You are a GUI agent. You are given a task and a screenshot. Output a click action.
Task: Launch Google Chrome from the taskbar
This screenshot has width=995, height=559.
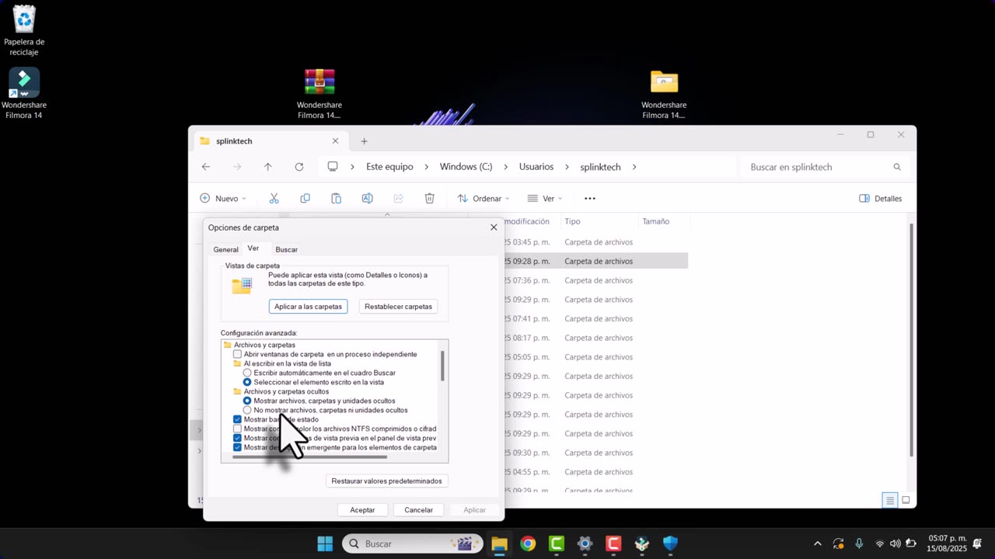(x=528, y=543)
